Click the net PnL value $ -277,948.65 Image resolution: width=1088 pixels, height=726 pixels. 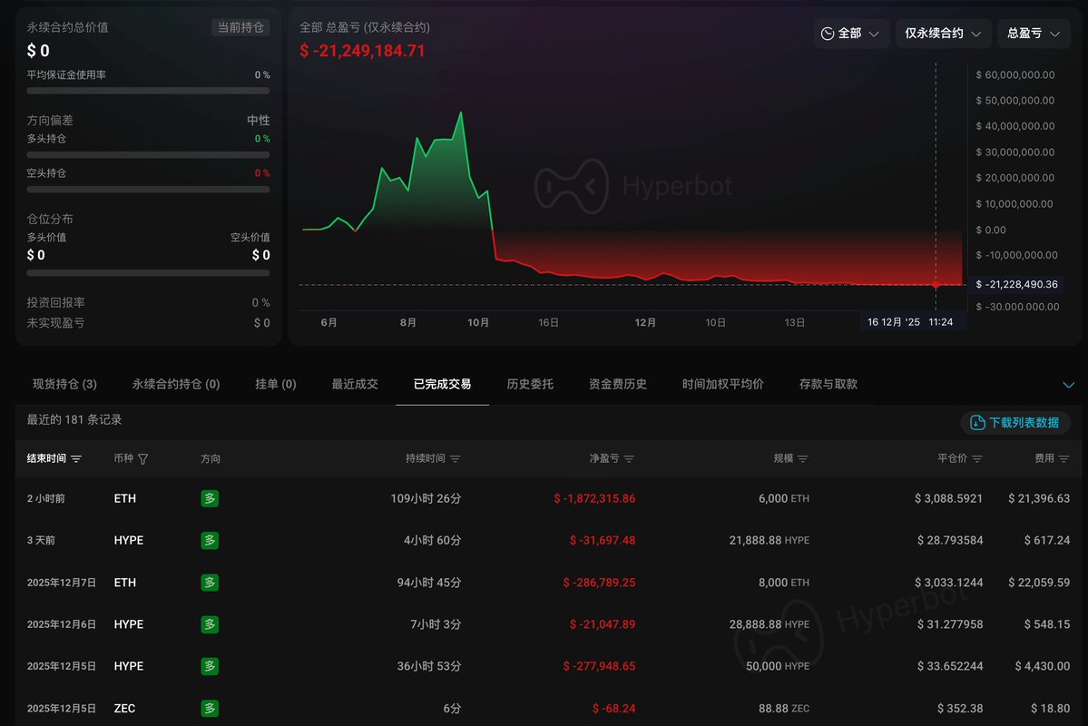tap(599, 665)
